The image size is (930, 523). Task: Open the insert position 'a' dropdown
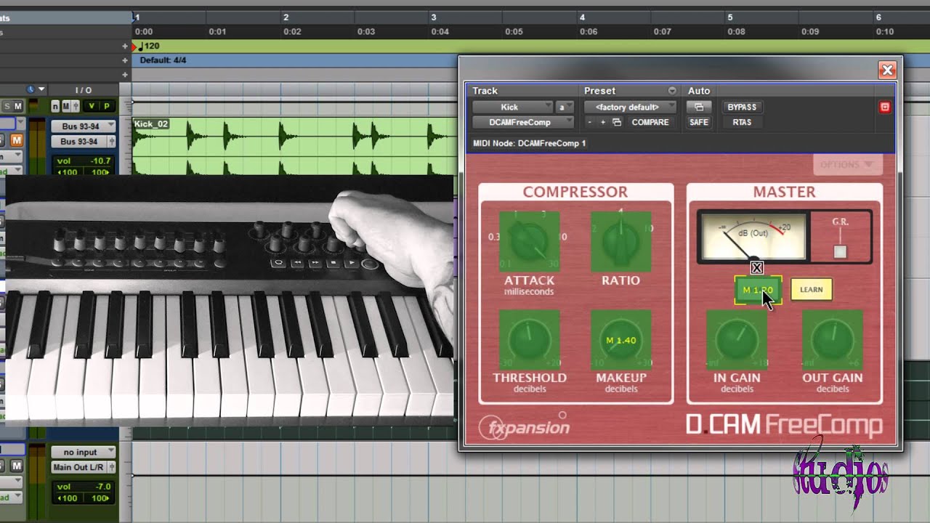(565, 107)
